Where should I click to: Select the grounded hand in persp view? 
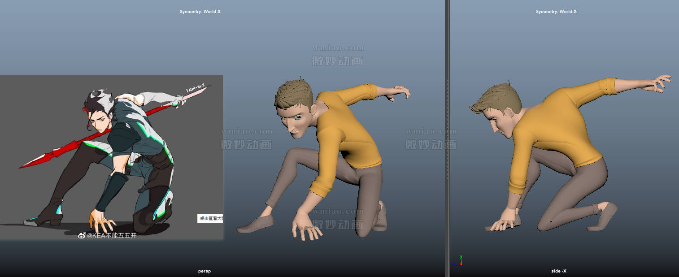coord(306,229)
